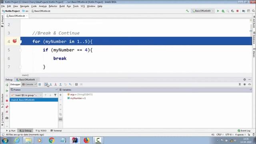Click Resume Program in the debug sidebar

7,91
